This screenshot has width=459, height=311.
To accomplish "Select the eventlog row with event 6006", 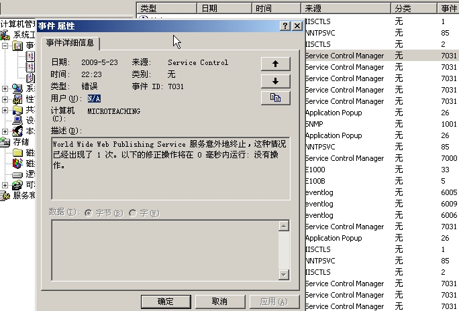I will coord(382,215).
